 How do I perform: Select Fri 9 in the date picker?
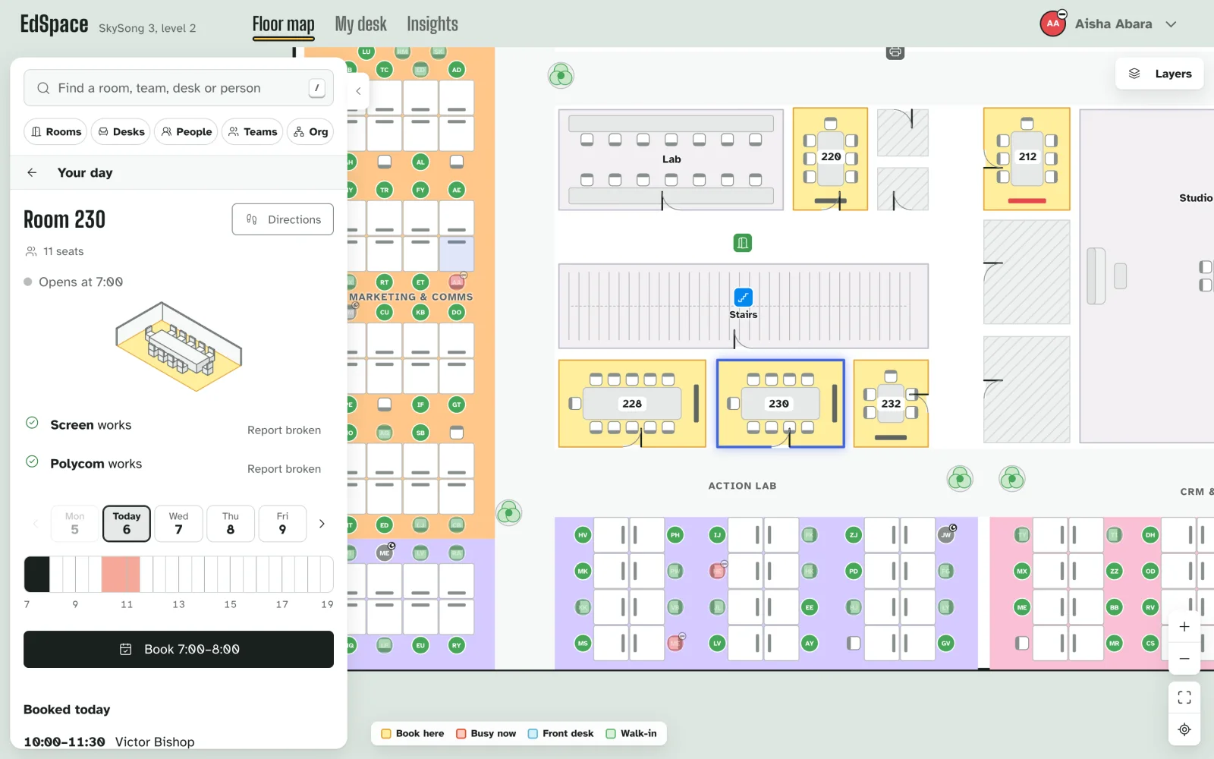tap(282, 524)
